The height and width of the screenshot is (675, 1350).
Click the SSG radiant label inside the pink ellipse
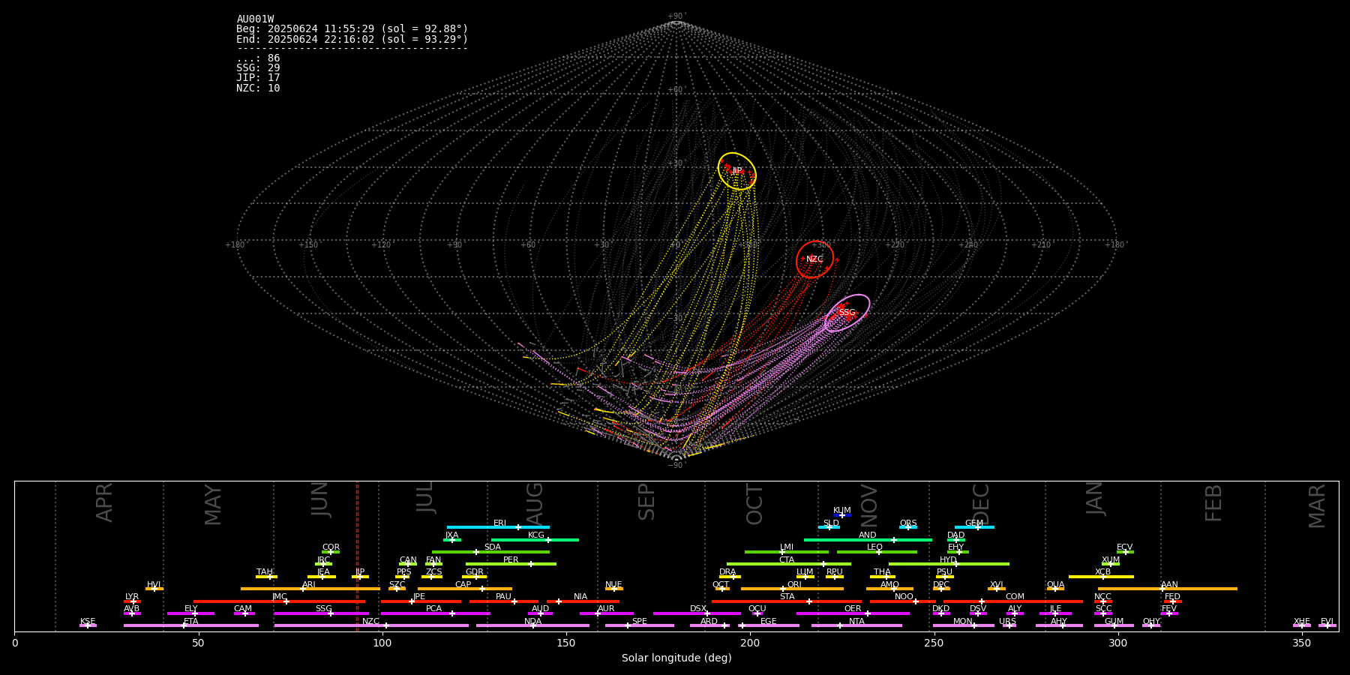pyautogui.click(x=847, y=313)
